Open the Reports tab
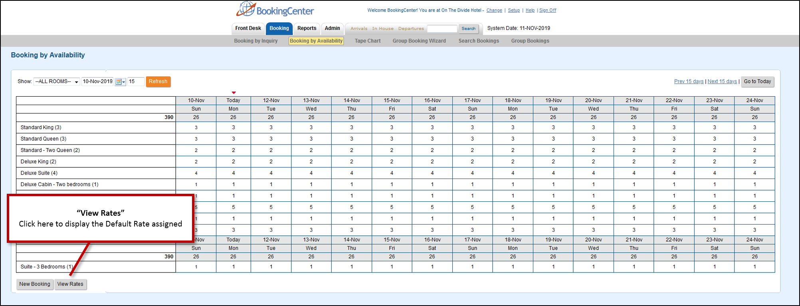Image resolution: width=800 pixels, height=306 pixels. [x=307, y=28]
